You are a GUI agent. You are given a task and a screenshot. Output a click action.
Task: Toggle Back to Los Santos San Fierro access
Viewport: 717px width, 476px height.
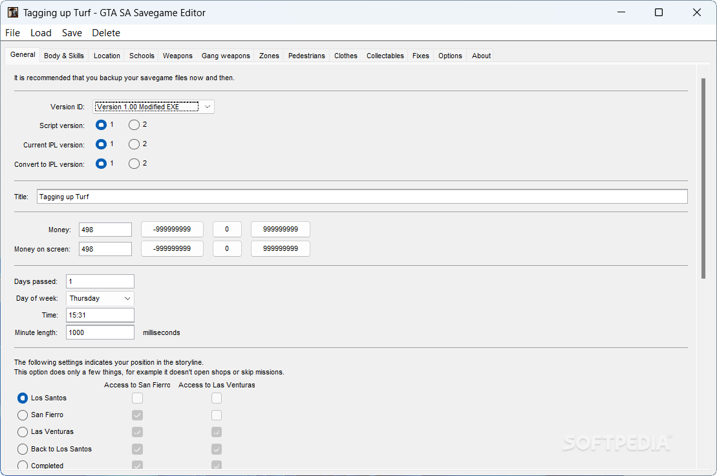pos(137,449)
